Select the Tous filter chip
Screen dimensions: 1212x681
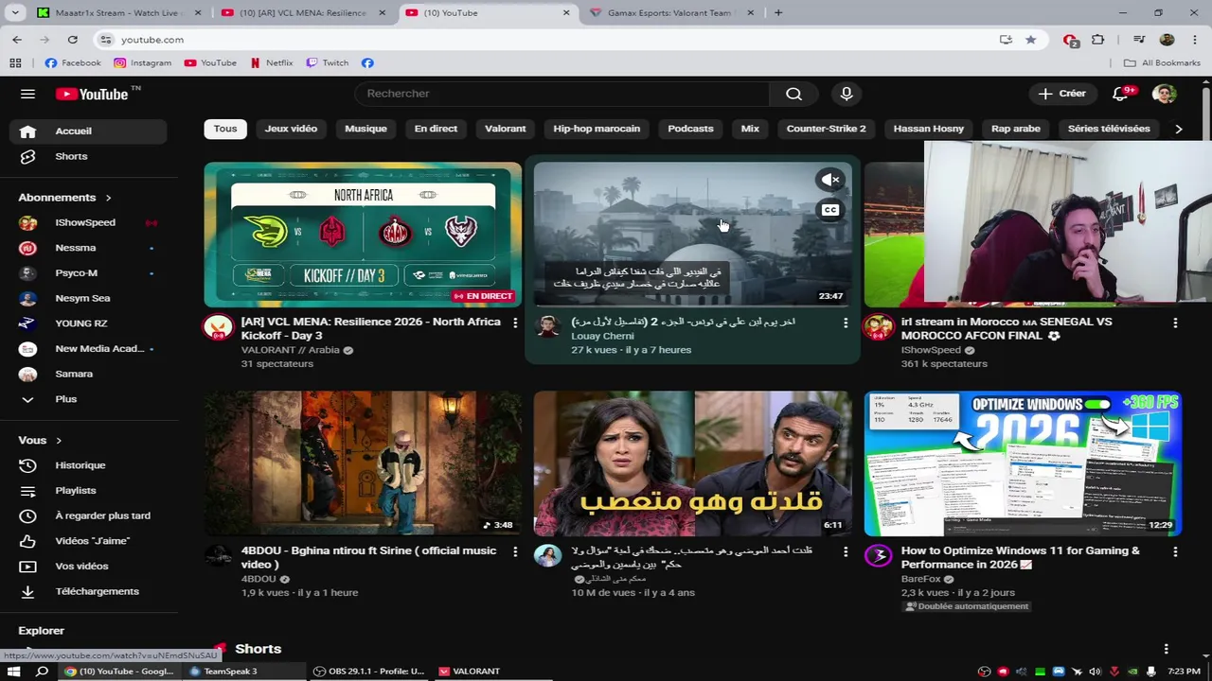[225, 129]
